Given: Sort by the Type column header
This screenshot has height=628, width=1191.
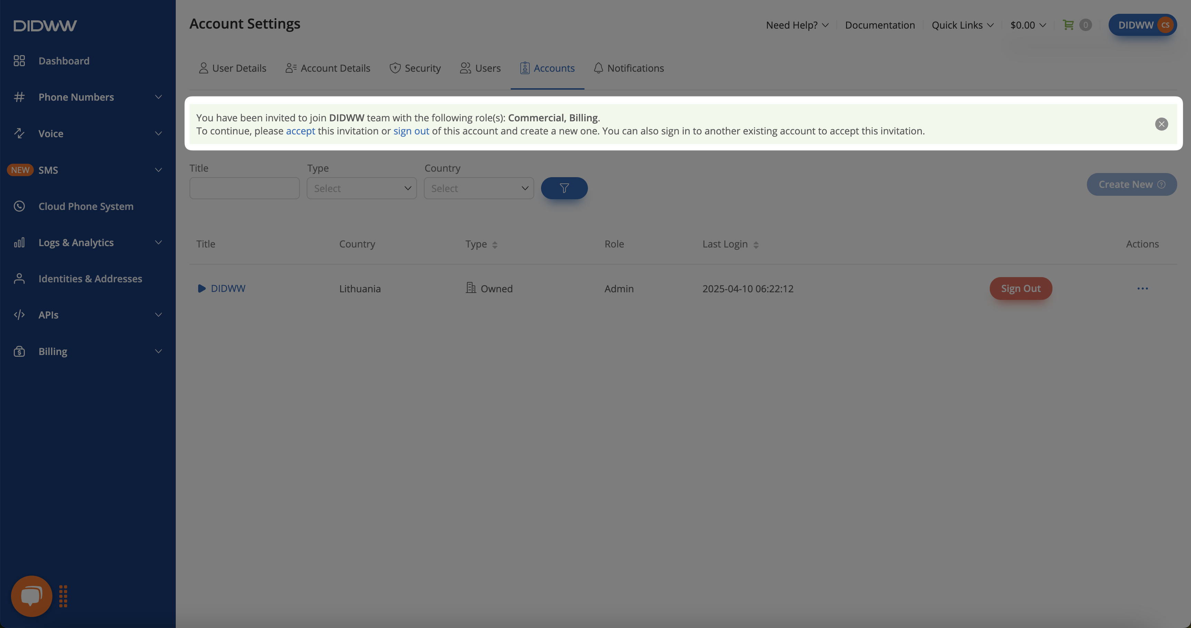Looking at the screenshot, I should [x=481, y=244].
